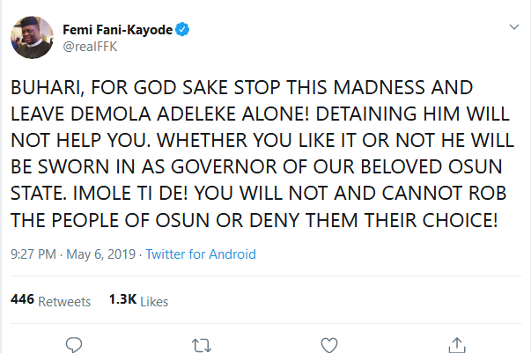Click the word Likes label
This screenshot has width=531, height=353.
pyautogui.click(x=154, y=300)
